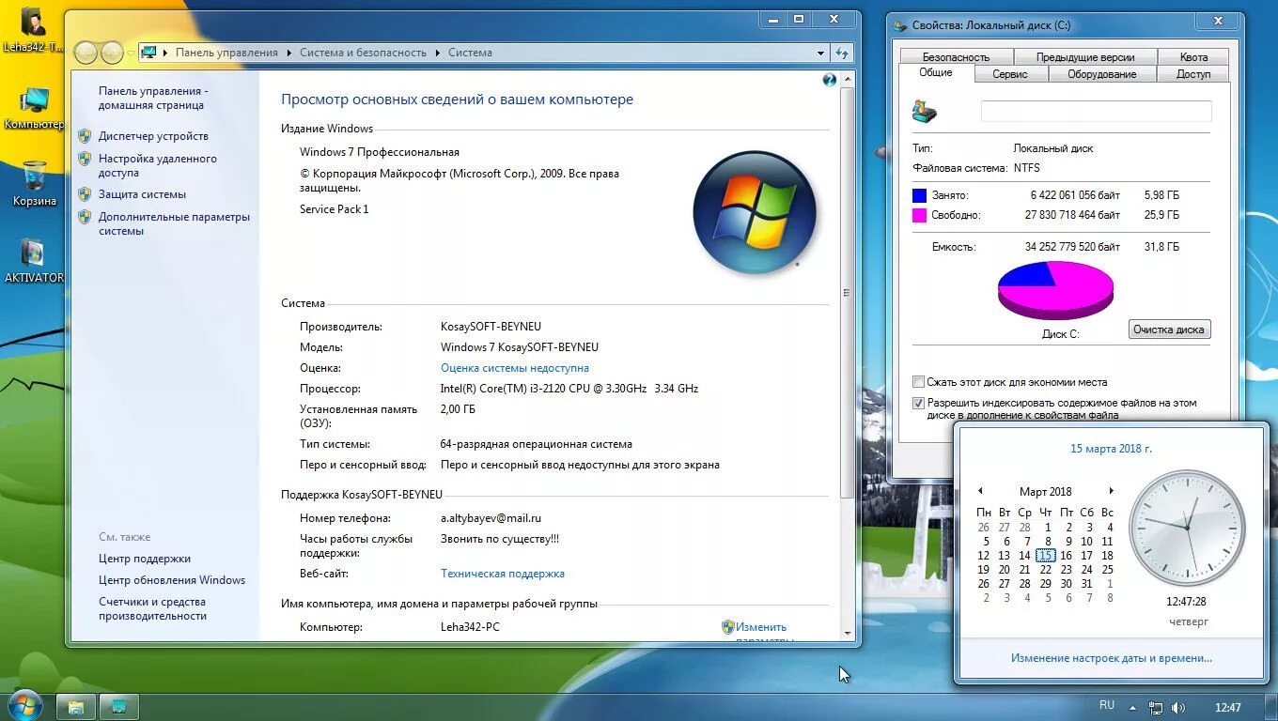Click the shield icon next to Диспетчер устройств

85,136
